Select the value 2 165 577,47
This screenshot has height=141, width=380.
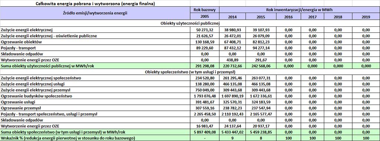click(261, 114)
